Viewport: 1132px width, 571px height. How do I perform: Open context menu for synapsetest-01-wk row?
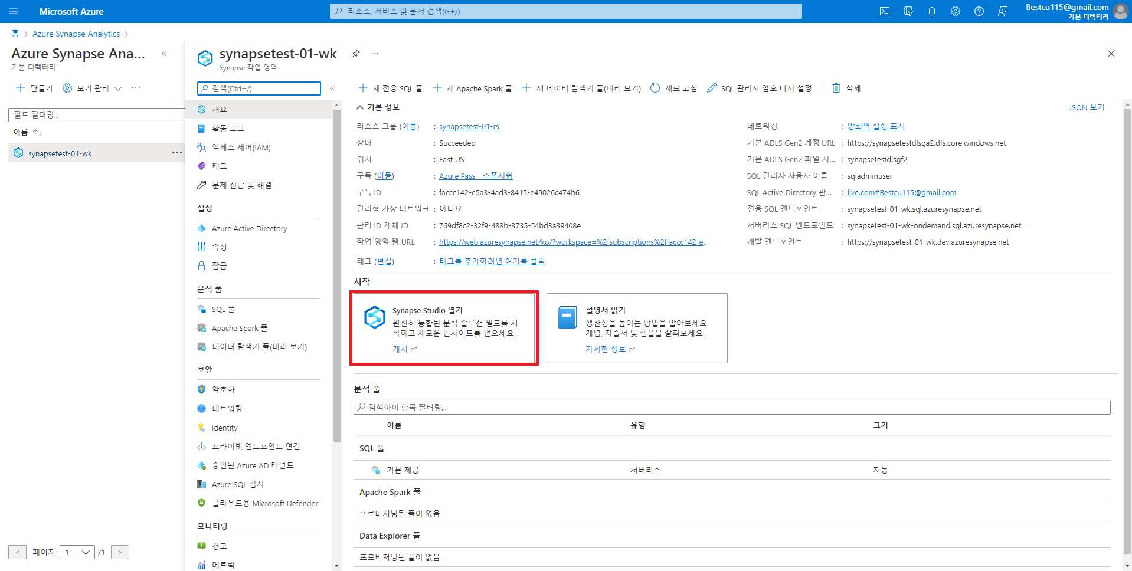pyautogui.click(x=176, y=153)
